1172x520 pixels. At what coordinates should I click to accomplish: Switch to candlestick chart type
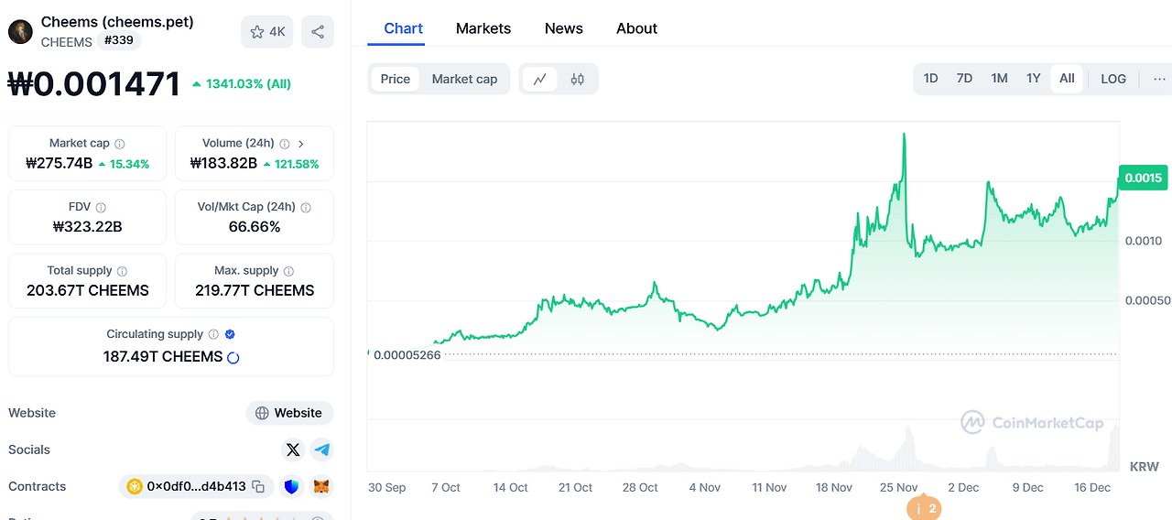[x=577, y=79]
